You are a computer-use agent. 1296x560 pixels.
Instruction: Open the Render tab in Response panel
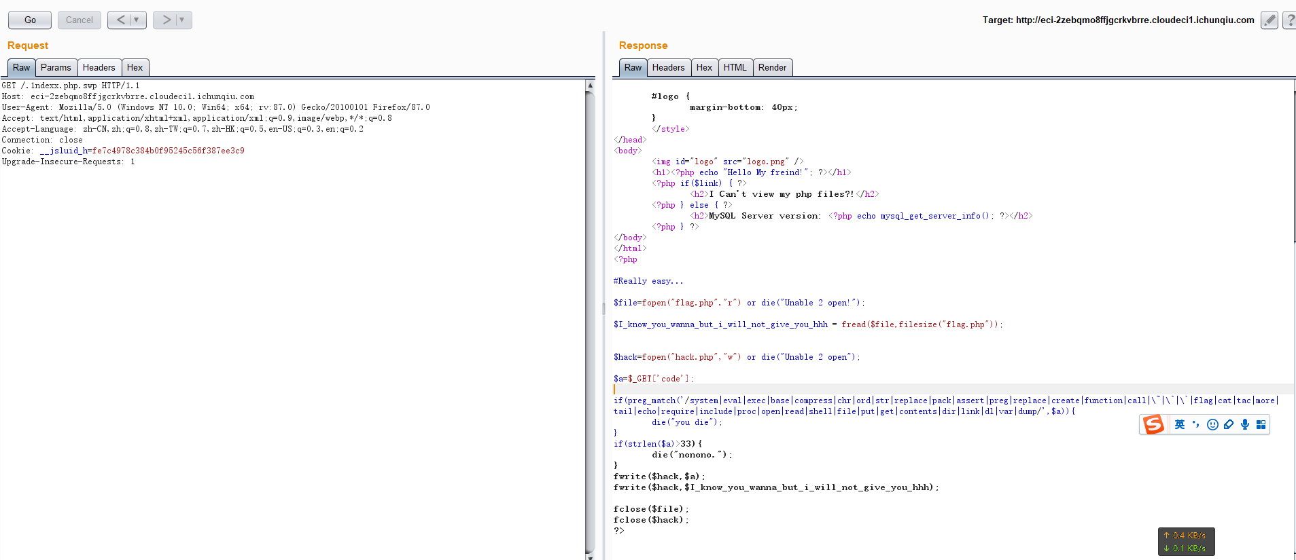773,67
